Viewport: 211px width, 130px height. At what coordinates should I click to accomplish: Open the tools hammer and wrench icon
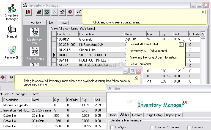62,12
